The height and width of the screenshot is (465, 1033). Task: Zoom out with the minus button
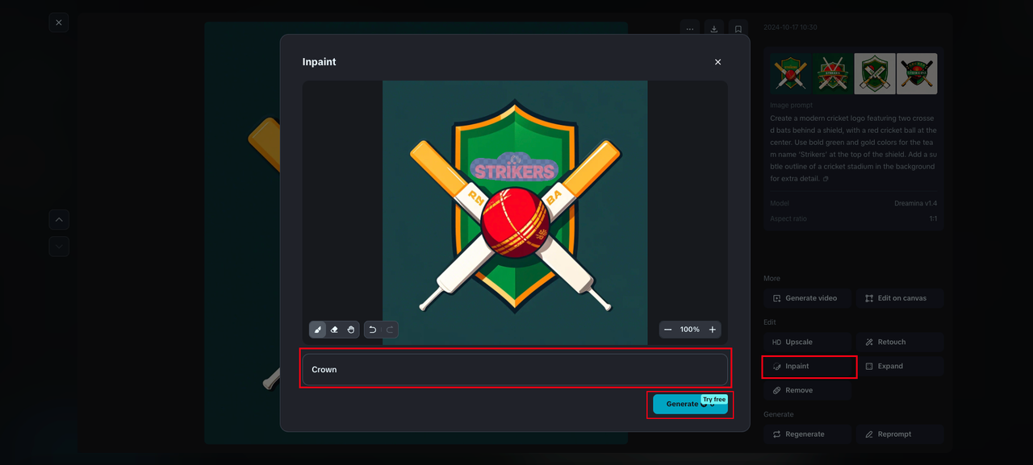(668, 330)
